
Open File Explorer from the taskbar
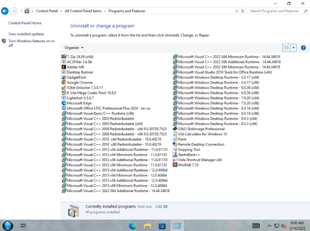[x=148, y=225]
